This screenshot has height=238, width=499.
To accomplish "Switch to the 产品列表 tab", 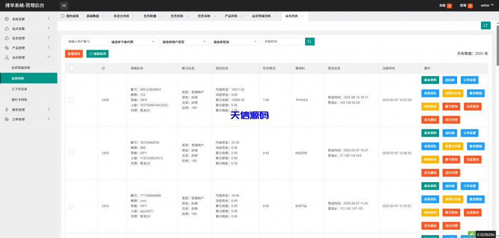I will [231, 16].
